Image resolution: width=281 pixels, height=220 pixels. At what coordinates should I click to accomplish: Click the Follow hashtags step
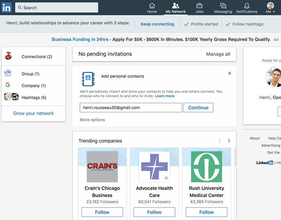pos(244,24)
